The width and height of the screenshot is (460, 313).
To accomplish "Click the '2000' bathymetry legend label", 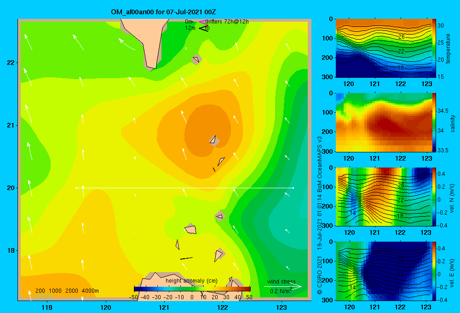I will (x=72, y=291).
